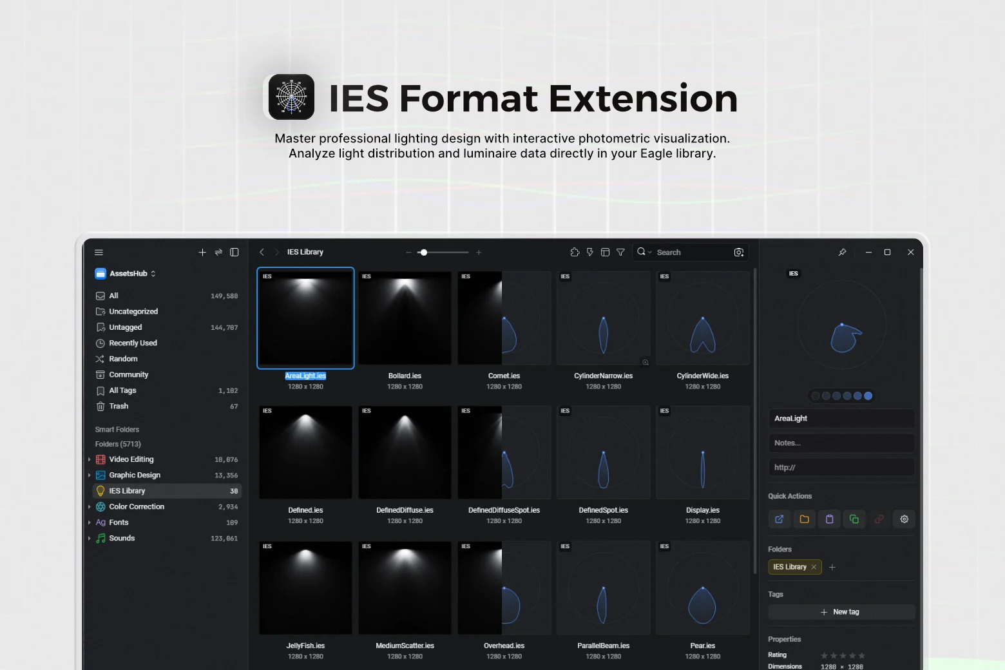This screenshot has height=670, width=1005.
Task: Open the search options dropdown arrow
Action: (x=650, y=253)
